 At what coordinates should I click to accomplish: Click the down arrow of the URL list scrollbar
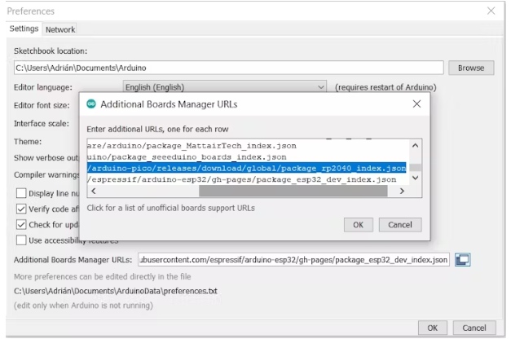pos(414,178)
